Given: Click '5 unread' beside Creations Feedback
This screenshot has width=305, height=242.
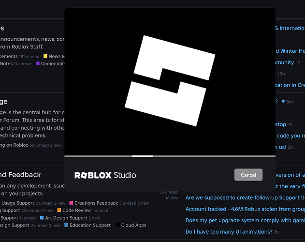Looking at the screenshot, I should click(128, 203).
